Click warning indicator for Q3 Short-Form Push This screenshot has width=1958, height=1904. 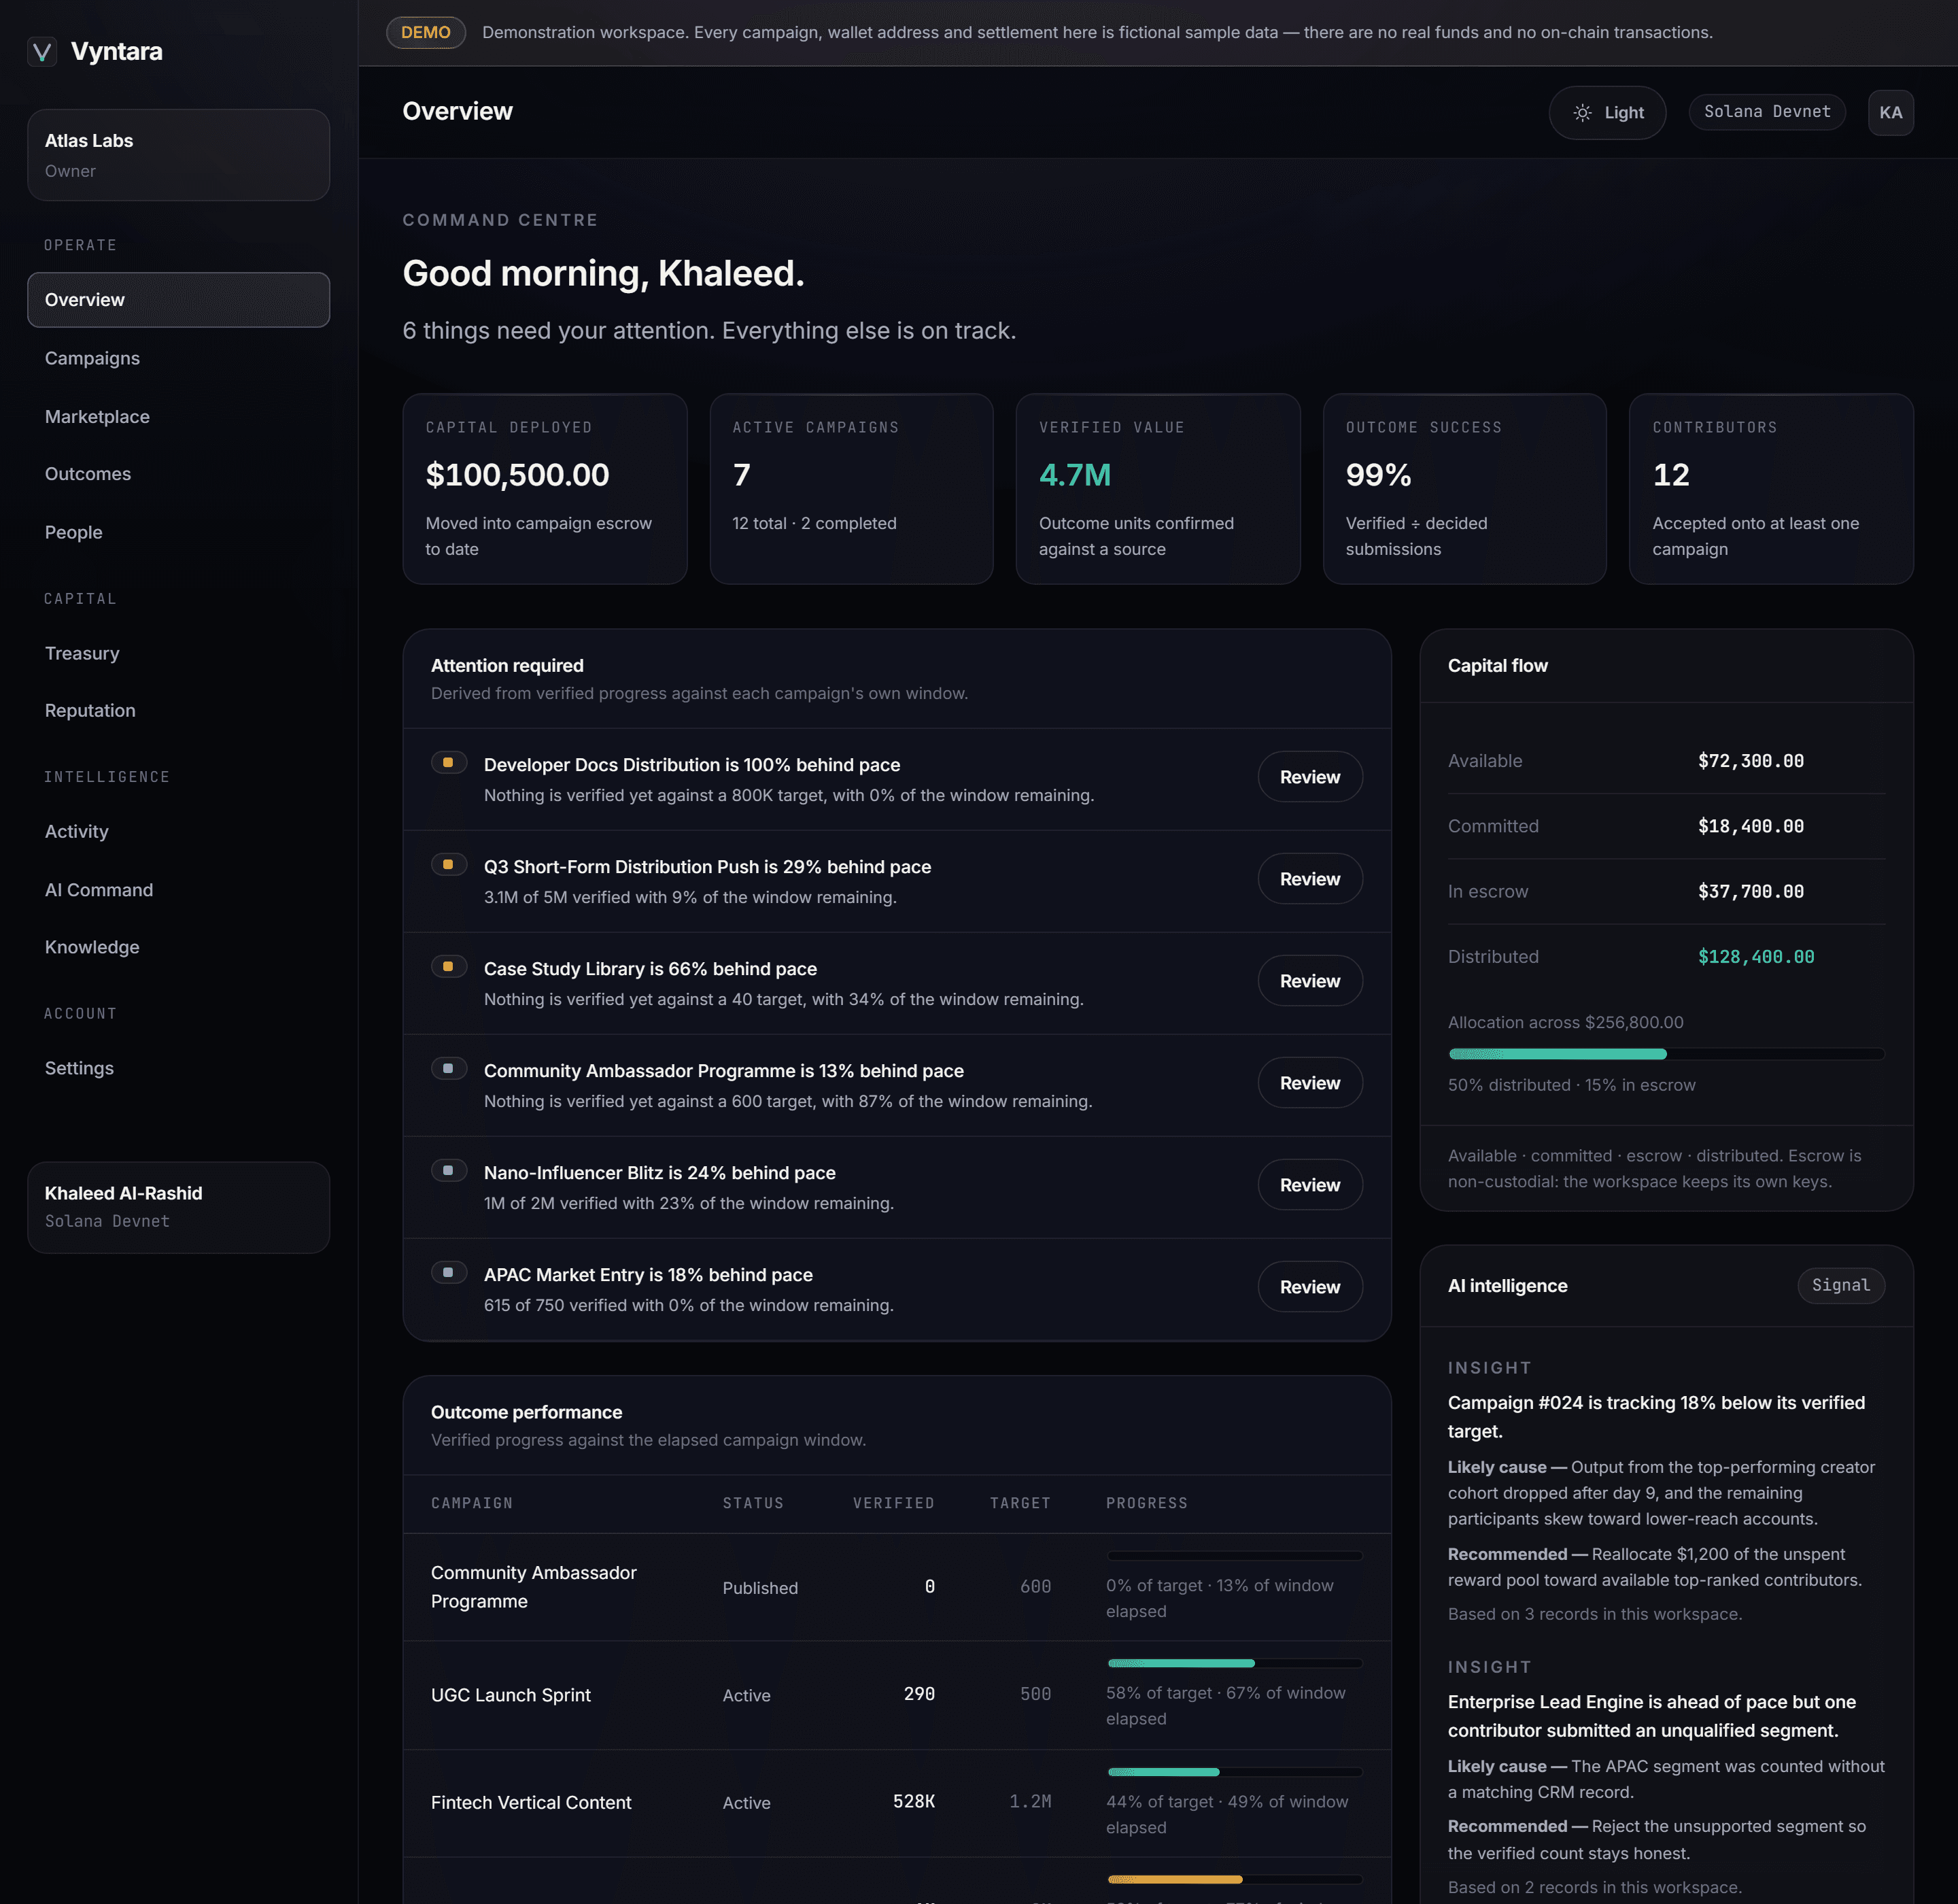(x=449, y=865)
